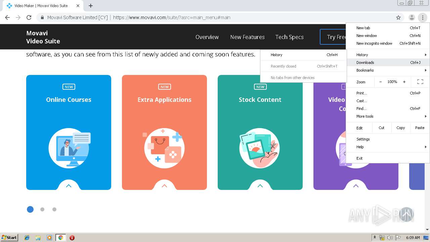The height and width of the screenshot is (242, 430).
Task: Open the Windows Start button
Action: click(9, 237)
